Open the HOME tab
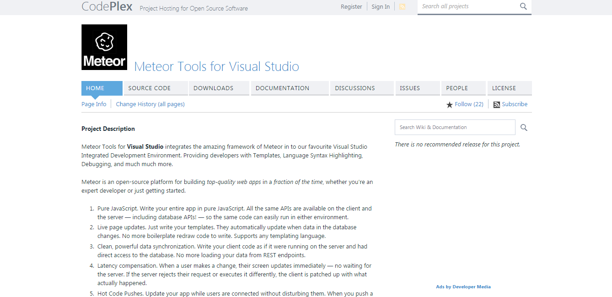 (102, 88)
